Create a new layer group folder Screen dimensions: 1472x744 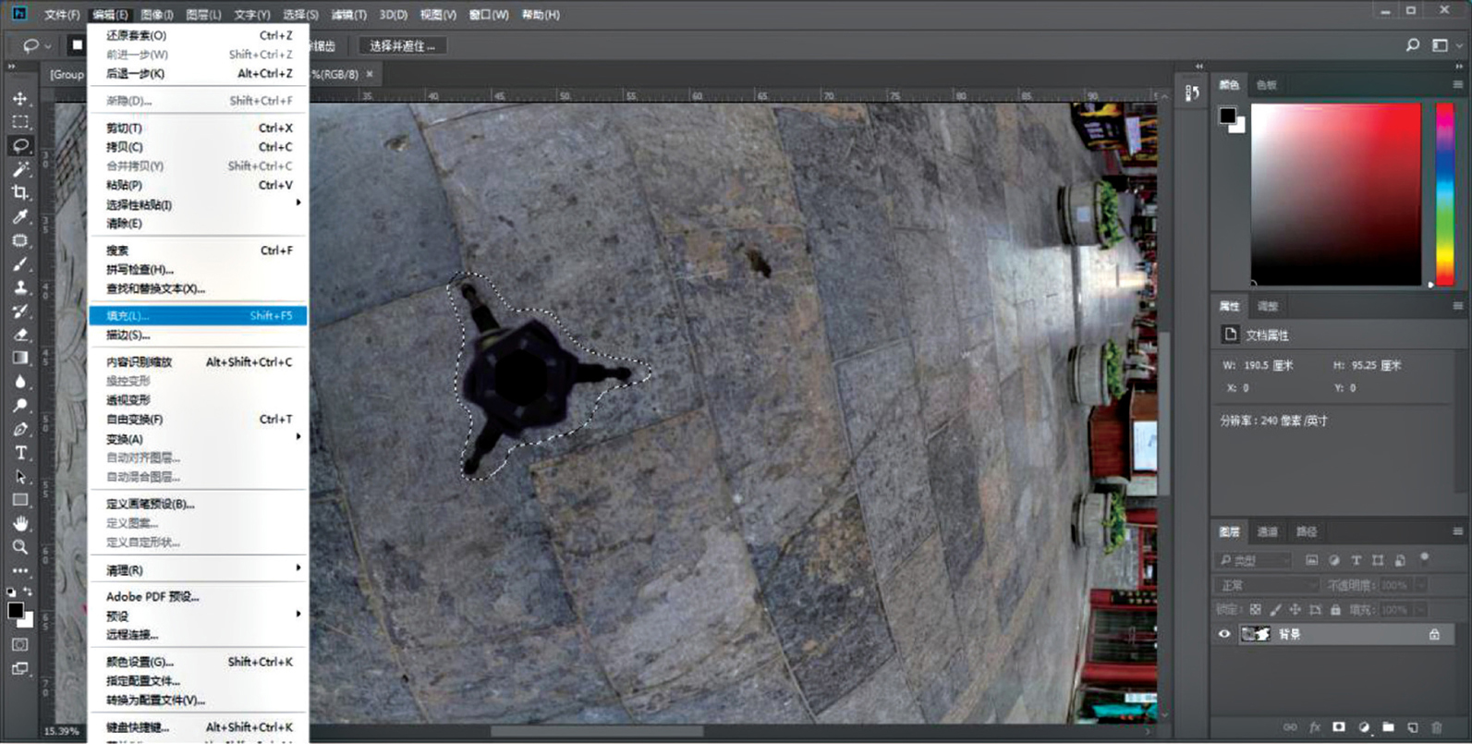point(1388,727)
